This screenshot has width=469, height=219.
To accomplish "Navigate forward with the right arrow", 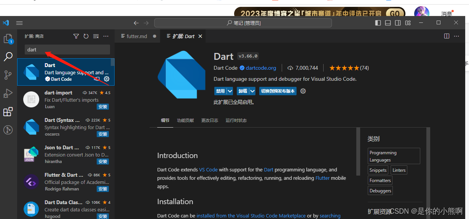I will (146, 23).
